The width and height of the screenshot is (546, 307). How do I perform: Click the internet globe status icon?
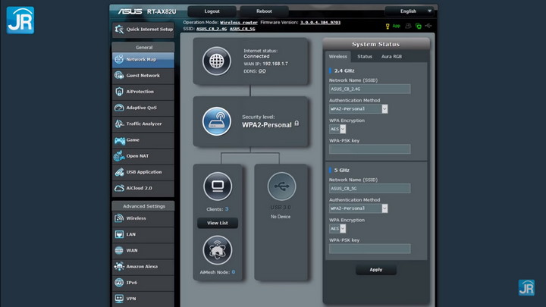point(218,61)
